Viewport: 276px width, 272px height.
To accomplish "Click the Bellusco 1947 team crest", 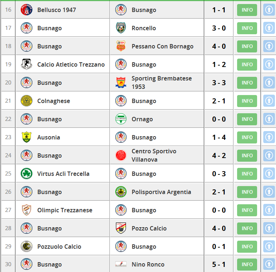I will tap(27, 10).
